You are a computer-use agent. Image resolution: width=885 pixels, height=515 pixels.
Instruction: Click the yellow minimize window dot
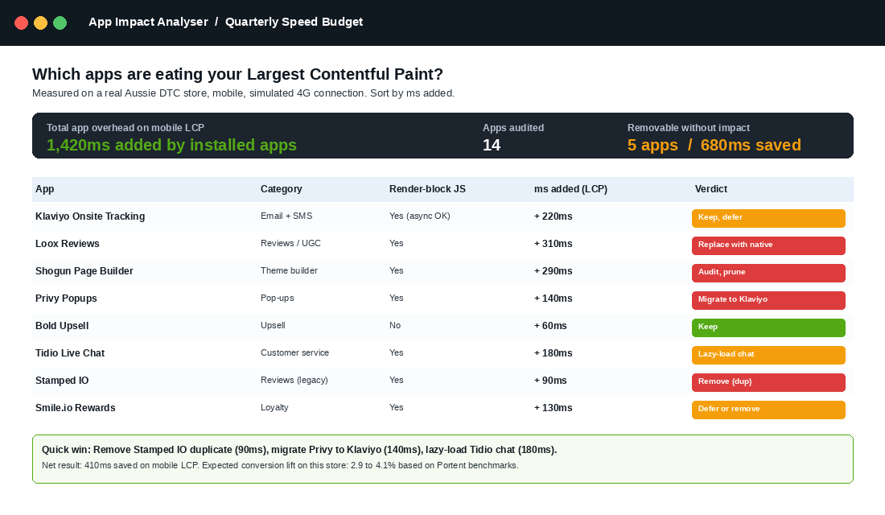(41, 23)
